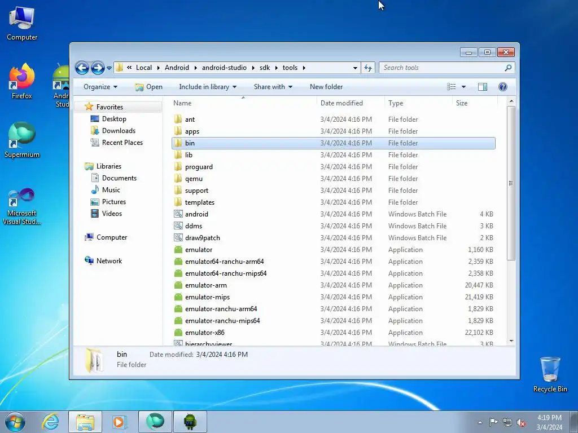
Task: Change your view icon button
Action: click(451, 87)
